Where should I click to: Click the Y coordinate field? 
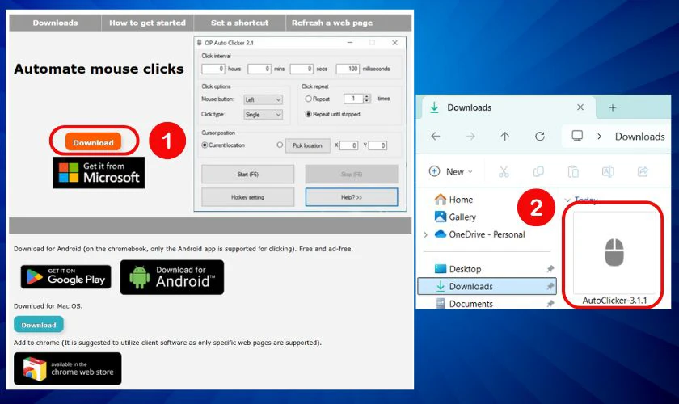[377, 145]
